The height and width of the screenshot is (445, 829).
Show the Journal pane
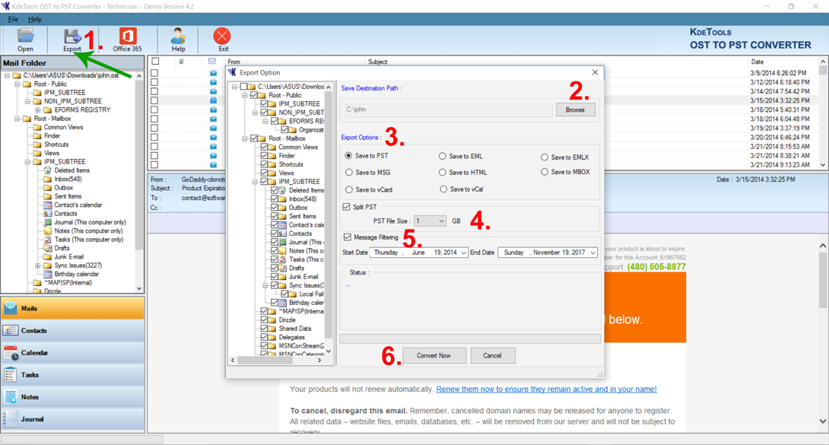click(x=72, y=419)
